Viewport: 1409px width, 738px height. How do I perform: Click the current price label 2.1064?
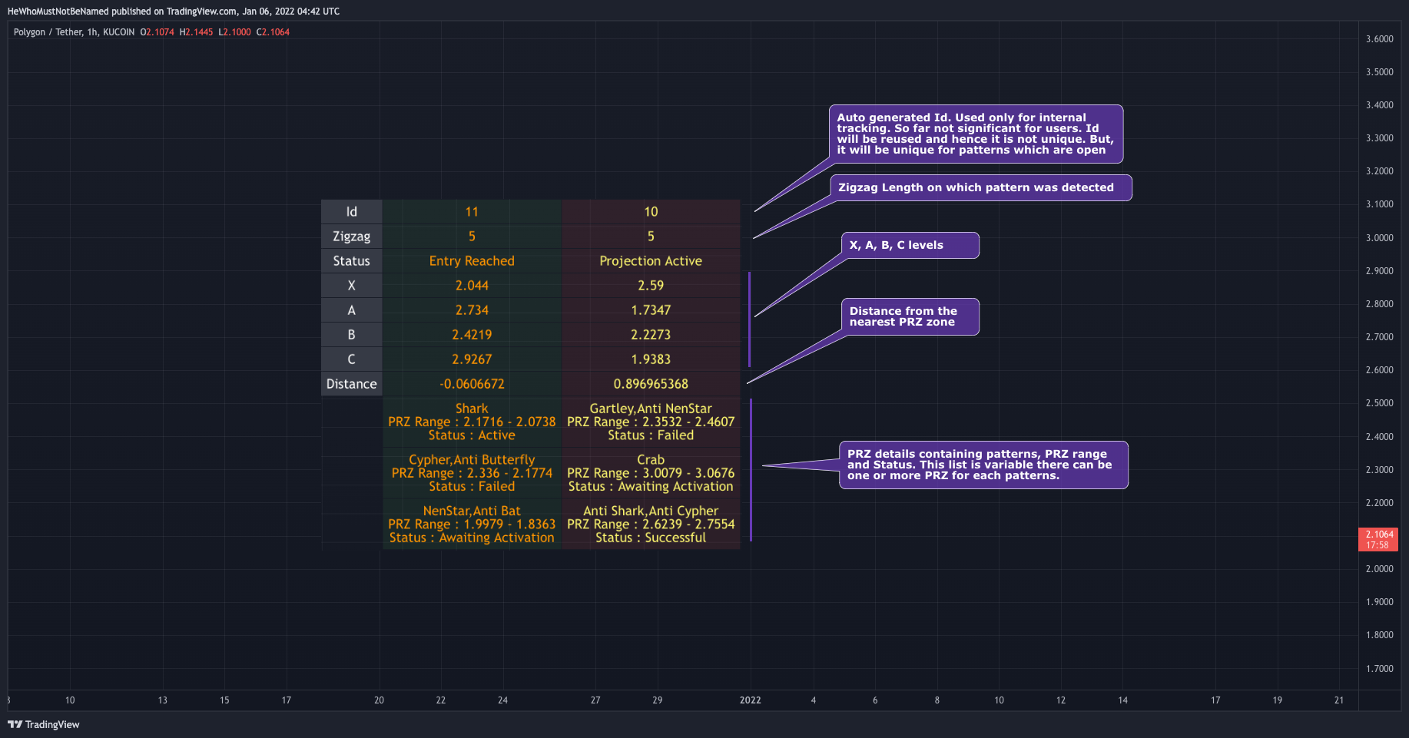pos(1378,539)
